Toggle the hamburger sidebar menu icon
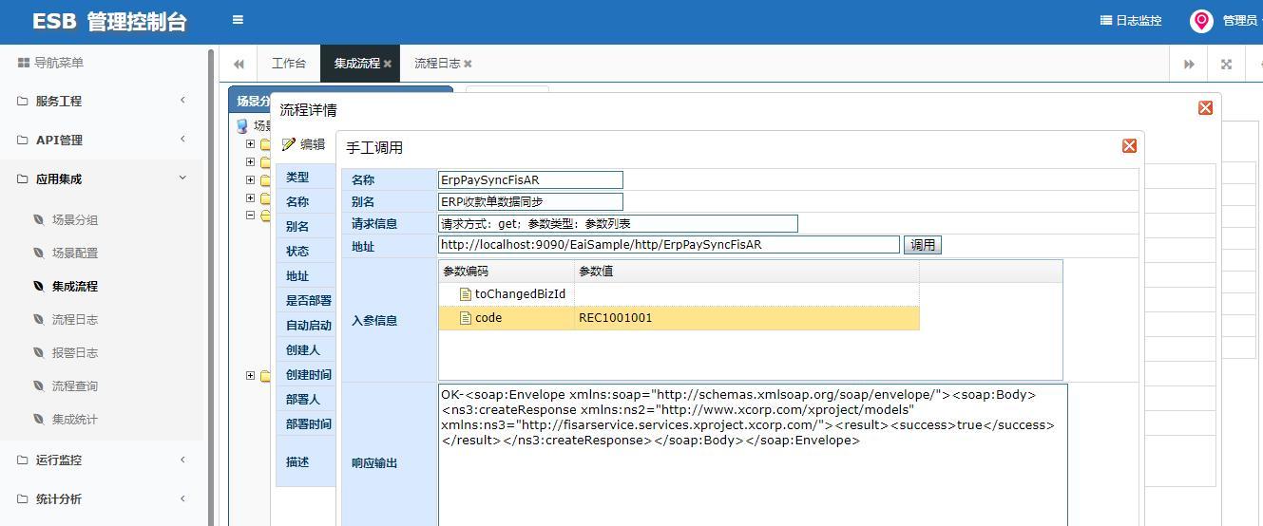Screen dimensions: 1263x526 [238, 19]
